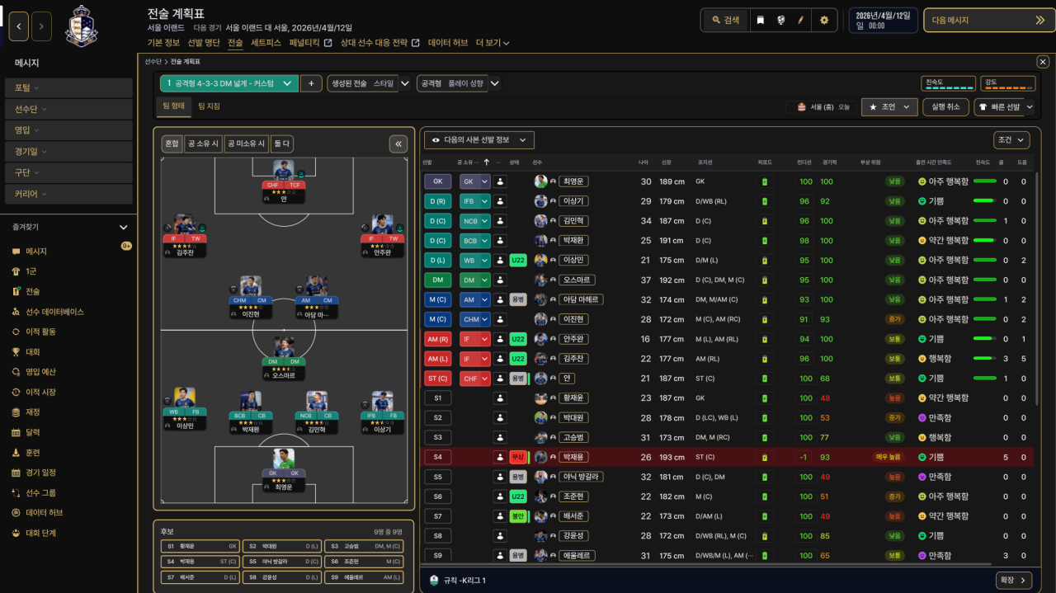
Task: Open the 빠른 선발 dropdown
Action: pos(1004,107)
